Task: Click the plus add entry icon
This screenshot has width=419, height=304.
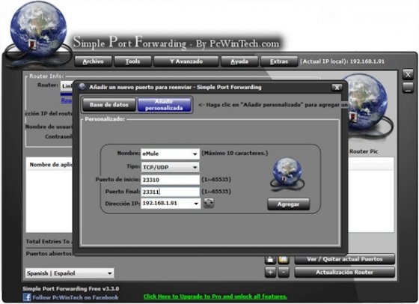Action: tap(270, 273)
